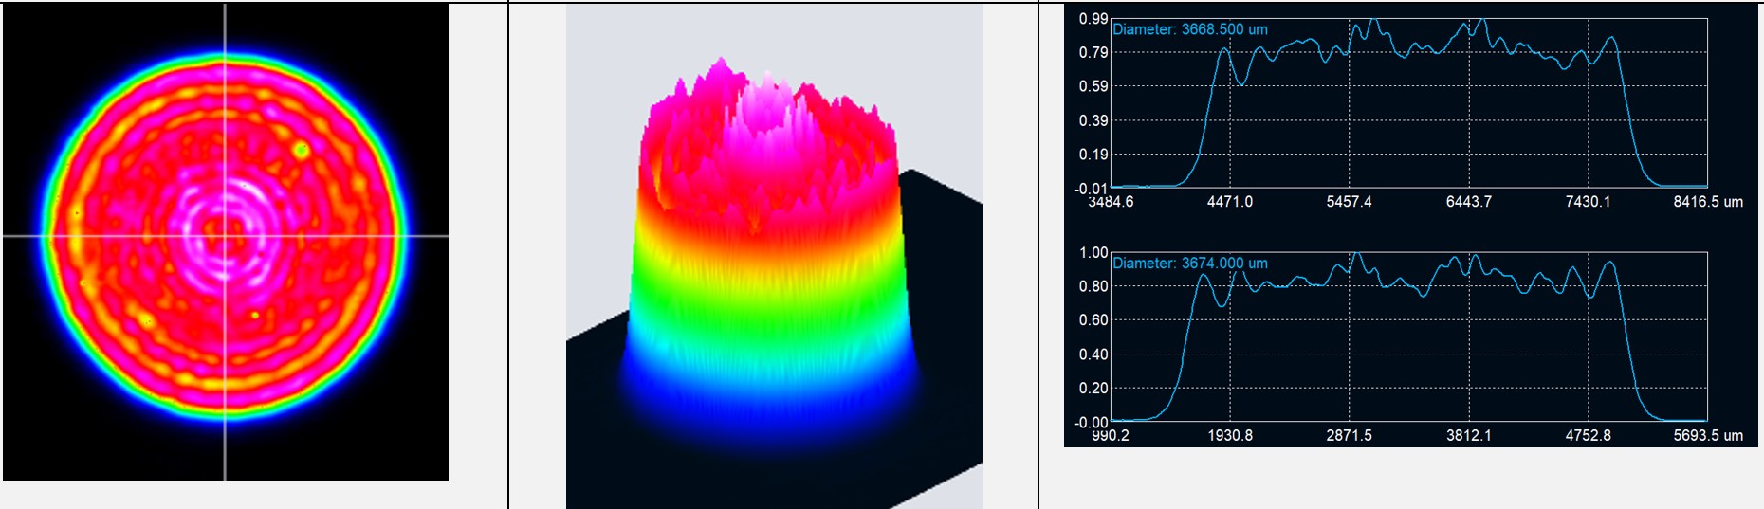
Task: Click the top graph y-axis value 0.59
Action: pyautogui.click(x=1093, y=86)
